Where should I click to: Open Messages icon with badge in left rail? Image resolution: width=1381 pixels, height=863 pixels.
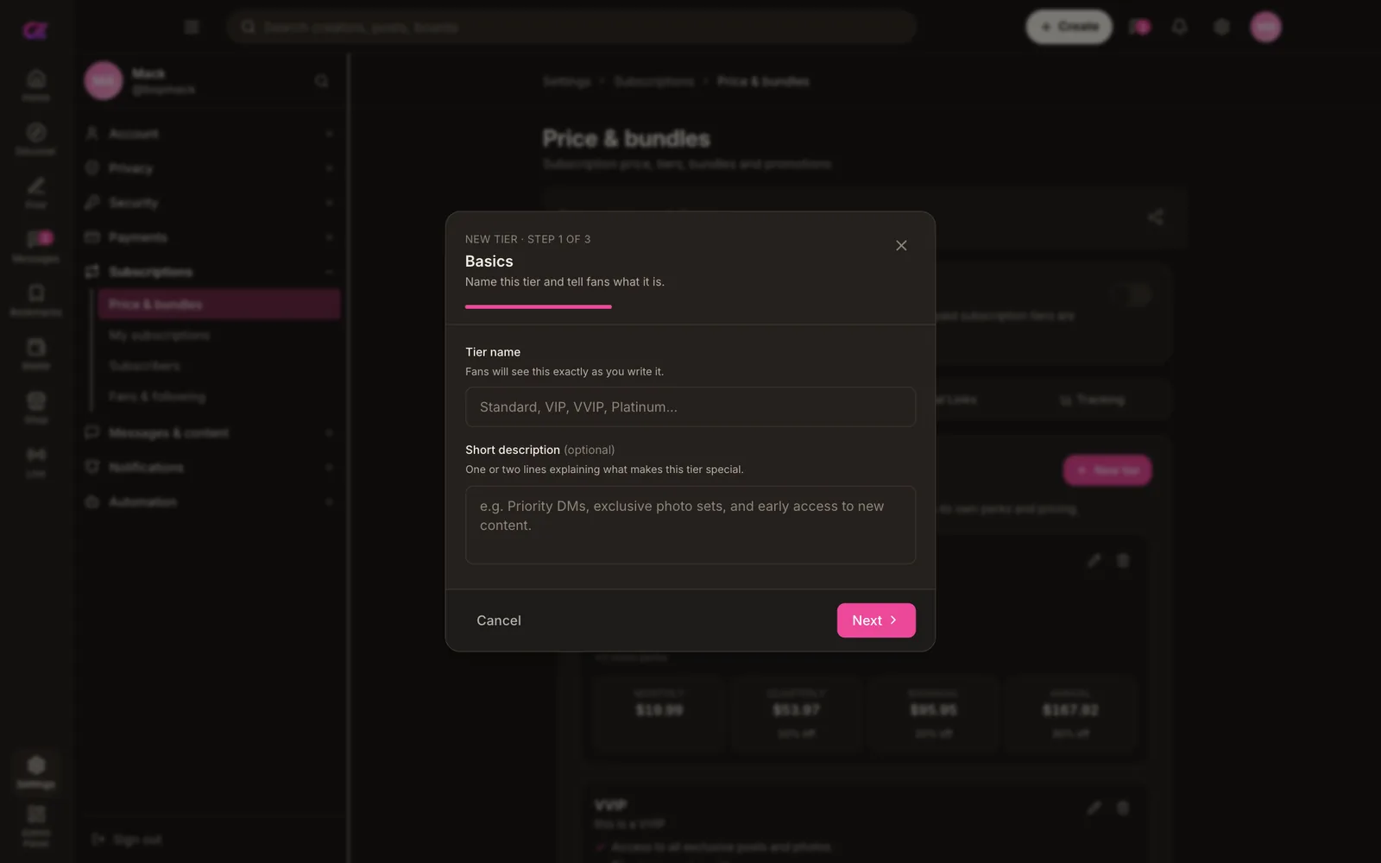click(x=36, y=245)
